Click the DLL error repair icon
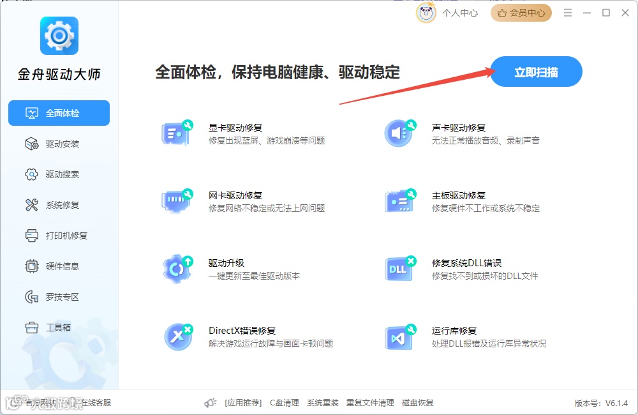Viewport: 638px width, 415px height. click(401, 269)
